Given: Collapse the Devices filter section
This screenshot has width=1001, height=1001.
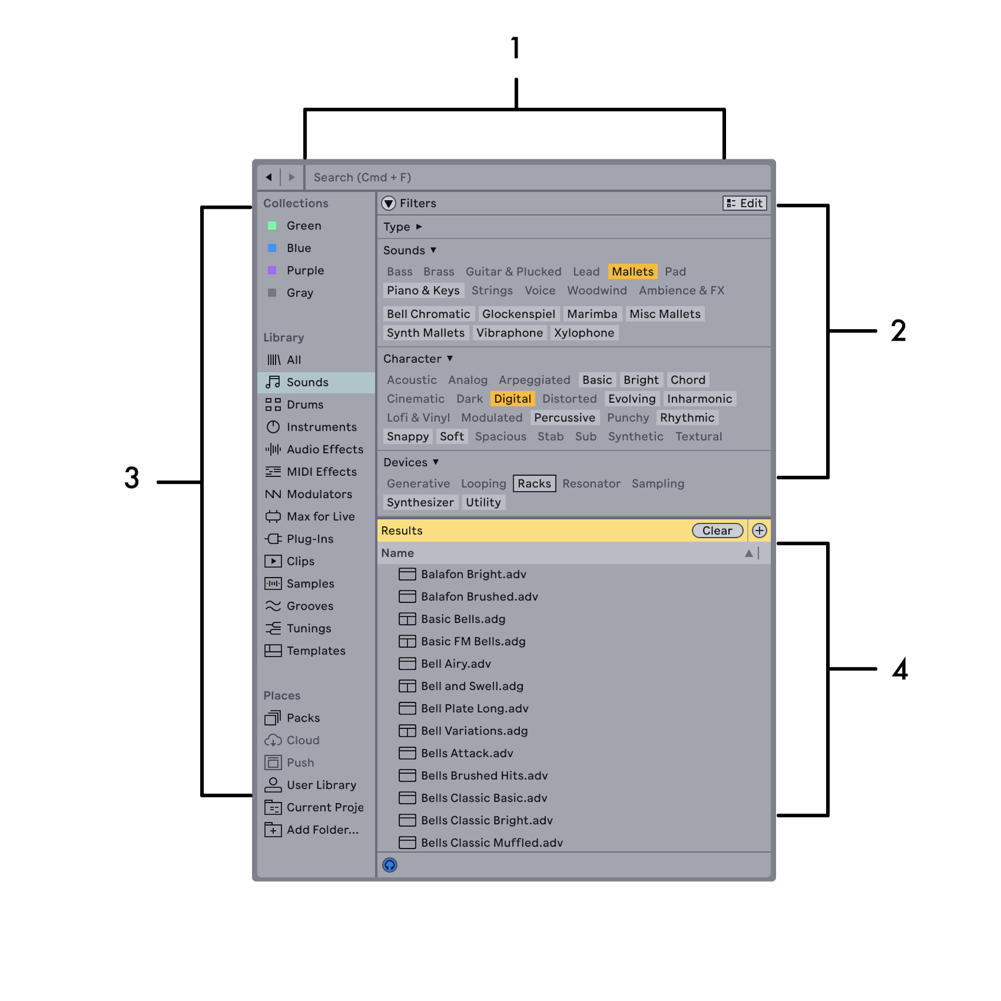Looking at the screenshot, I should click(411, 462).
